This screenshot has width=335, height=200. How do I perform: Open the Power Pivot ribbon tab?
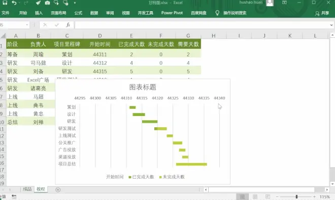[172, 13]
